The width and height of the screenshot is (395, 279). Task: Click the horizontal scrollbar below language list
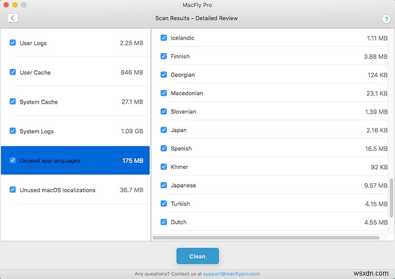click(x=271, y=238)
